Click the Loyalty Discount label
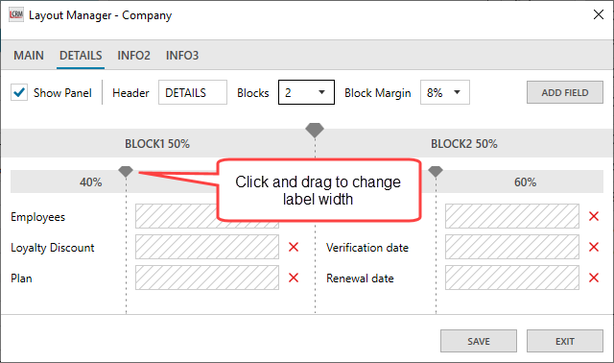Image resolution: width=614 pixels, height=363 pixels. point(53,248)
